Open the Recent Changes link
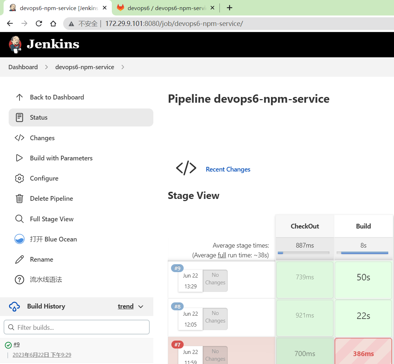This screenshot has height=364, width=394. 228,169
